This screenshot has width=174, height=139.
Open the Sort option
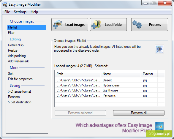pos(11,74)
